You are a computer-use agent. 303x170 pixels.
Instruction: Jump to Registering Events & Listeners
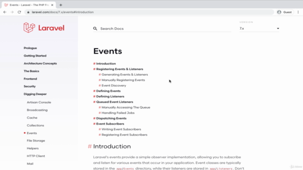(120, 69)
